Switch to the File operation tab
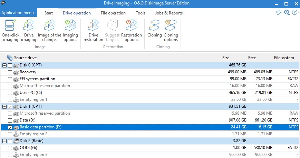This screenshot has width=300, height=158. pyautogui.click(x=113, y=13)
